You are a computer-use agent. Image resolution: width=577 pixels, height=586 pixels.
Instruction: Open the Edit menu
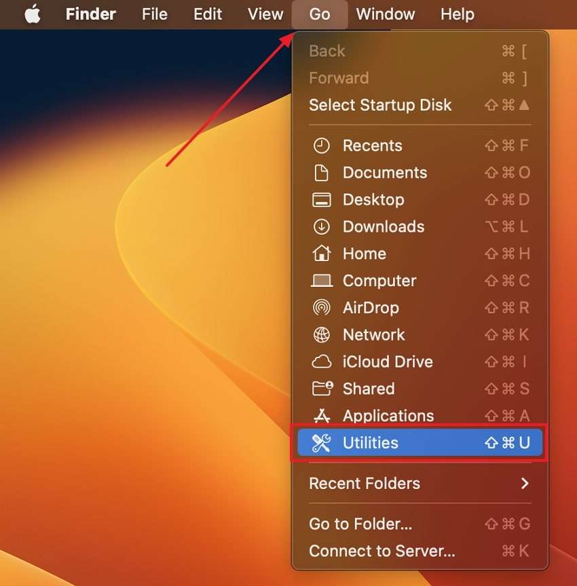208,14
